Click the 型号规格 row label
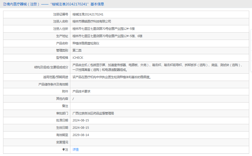The width and height of the screenshot is (252, 156). 62,58
